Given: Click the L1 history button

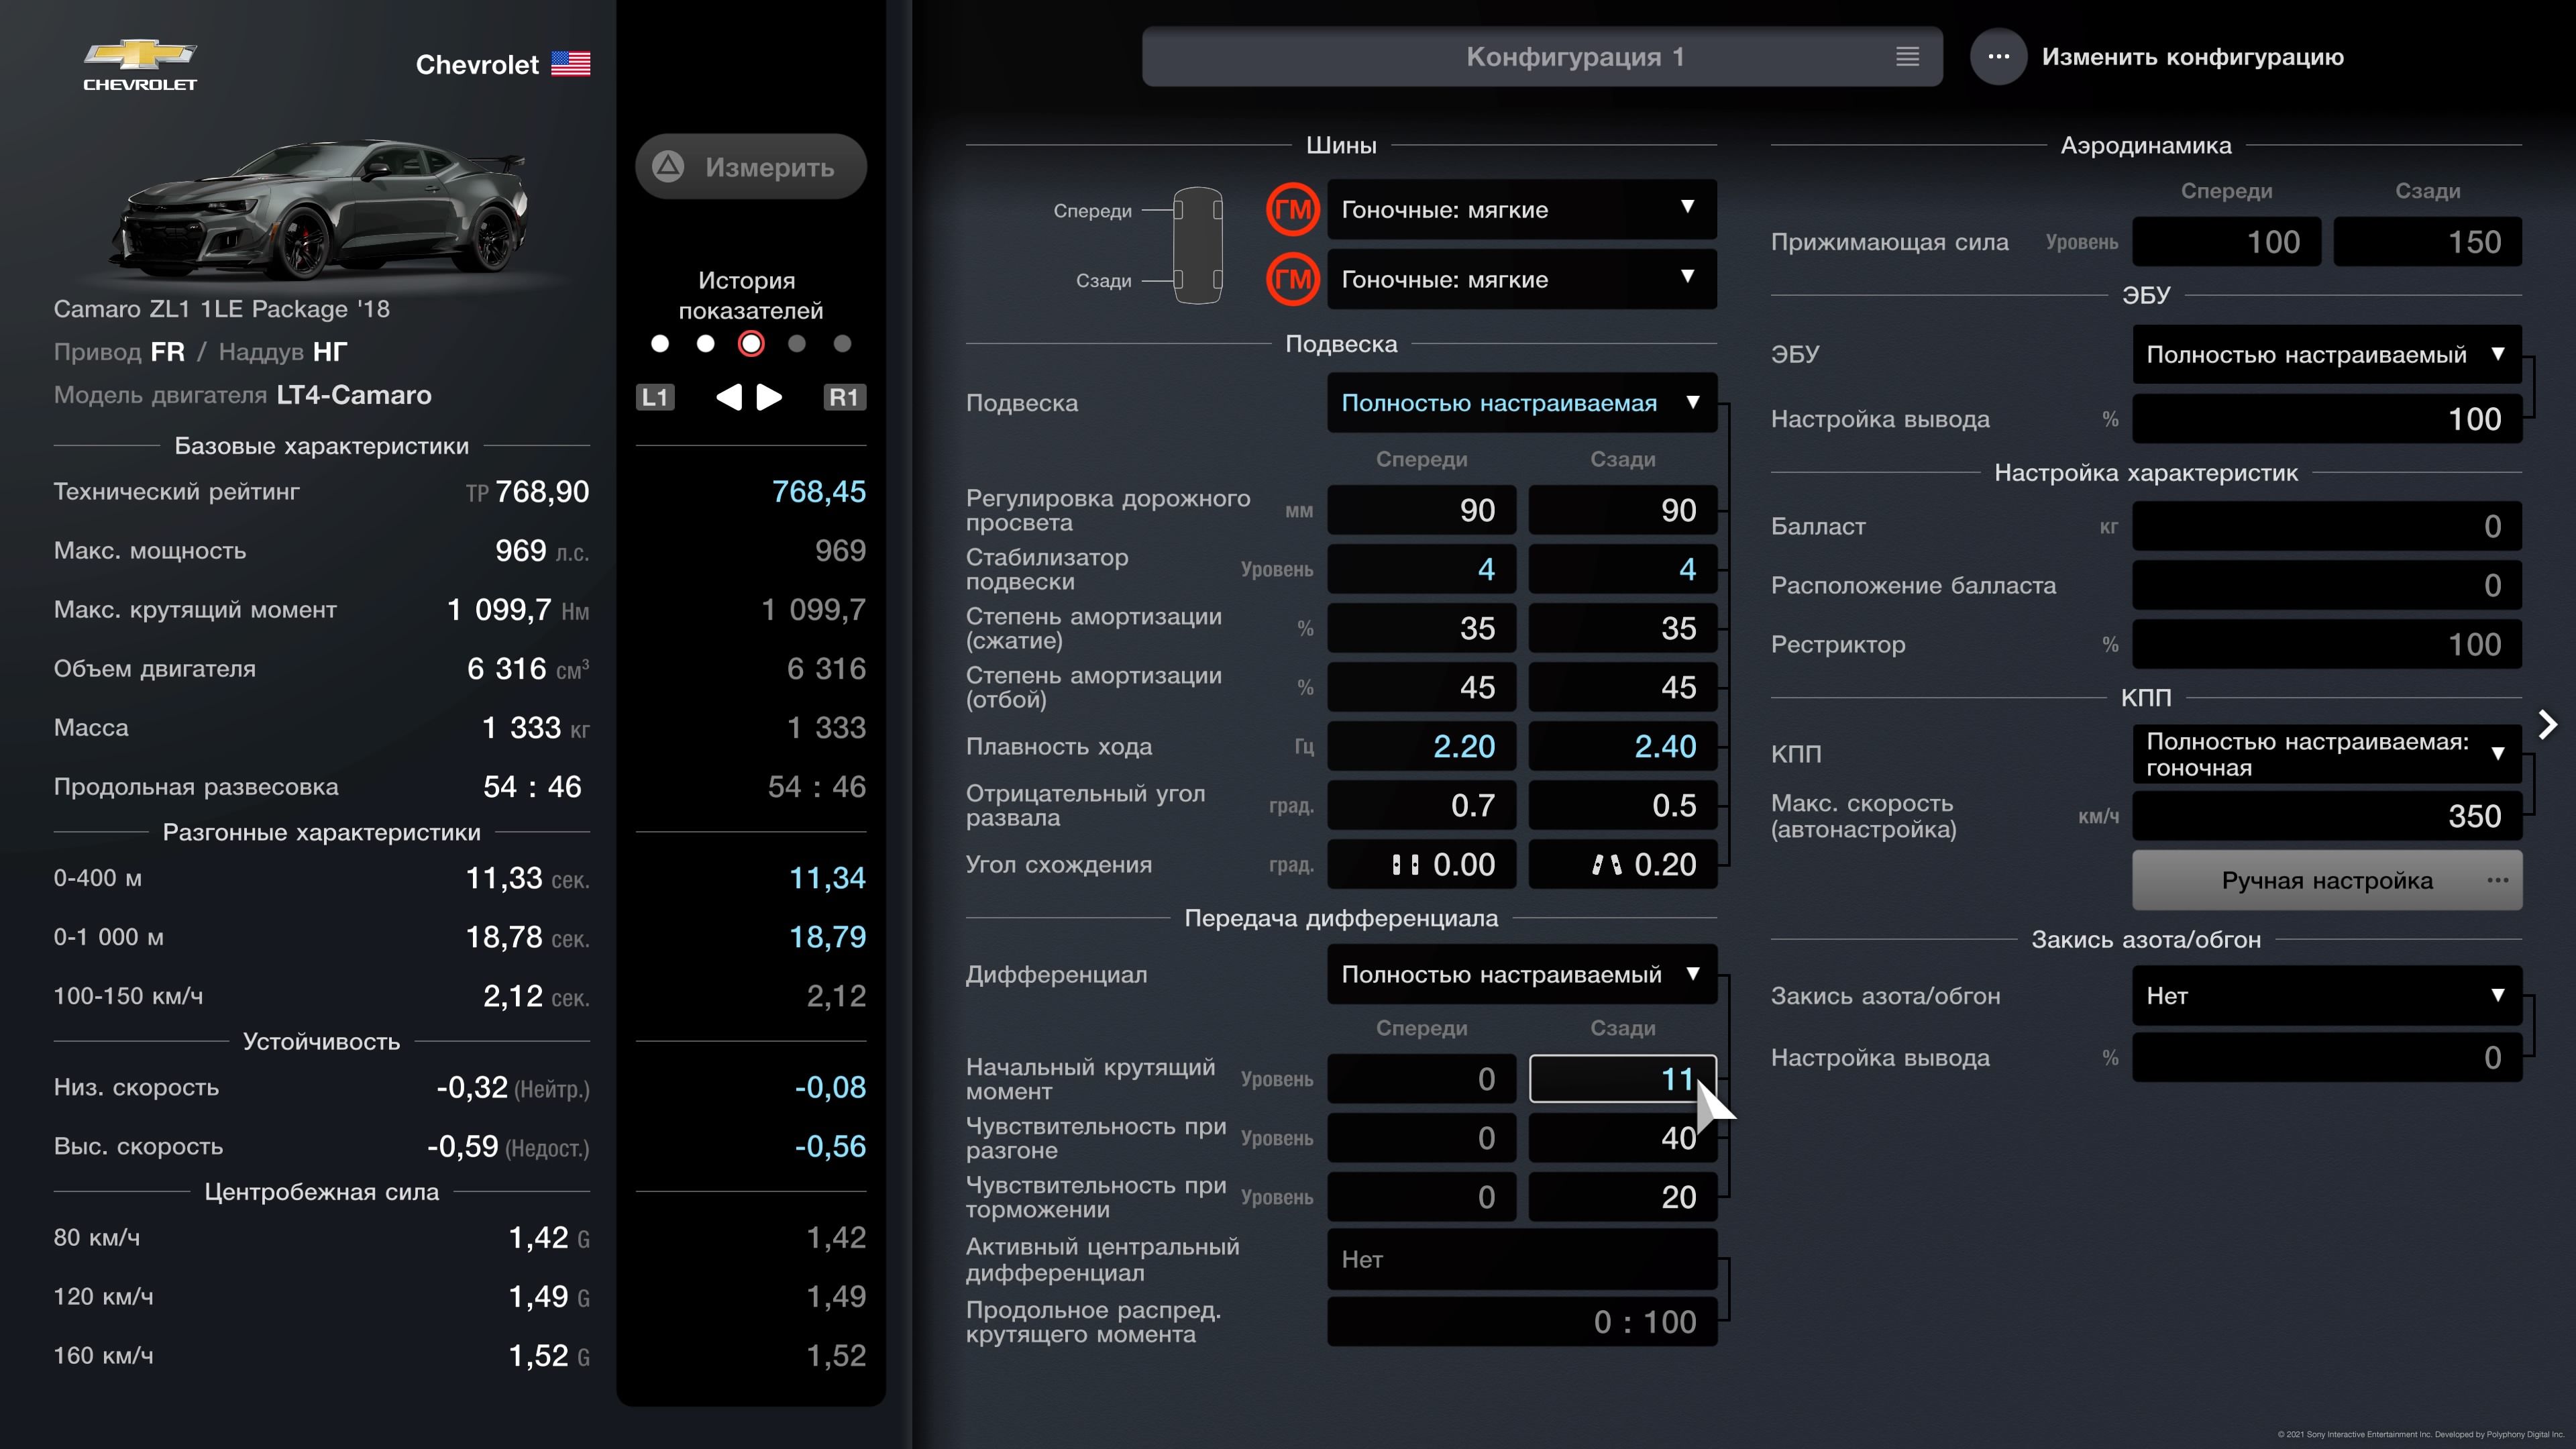Looking at the screenshot, I should click(x=655, y=397).
